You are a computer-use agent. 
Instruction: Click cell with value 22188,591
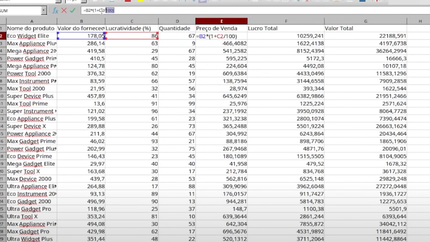[x=365, y=36]
